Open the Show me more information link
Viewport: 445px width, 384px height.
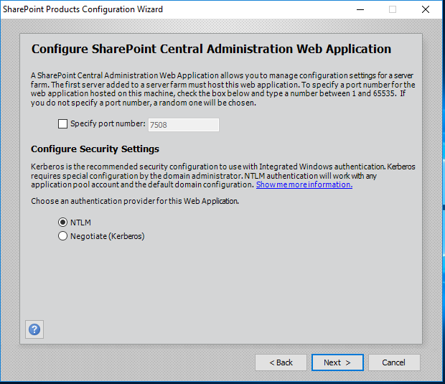304,184
